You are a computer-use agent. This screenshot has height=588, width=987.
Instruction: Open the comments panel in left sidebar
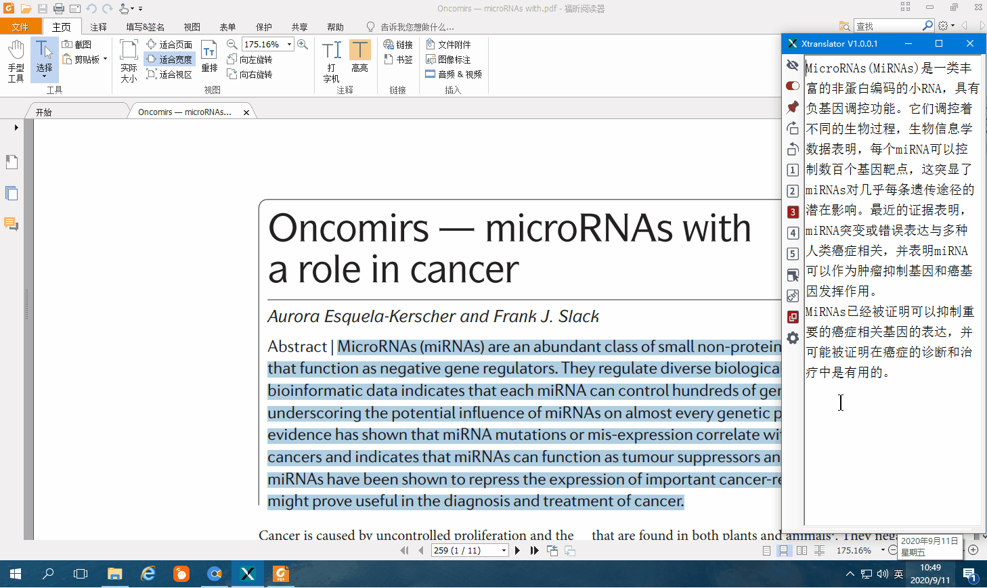point(12,224)
